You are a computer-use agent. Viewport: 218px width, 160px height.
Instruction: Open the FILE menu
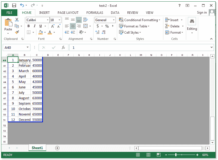pyautogui.click(x=9, y=12)
